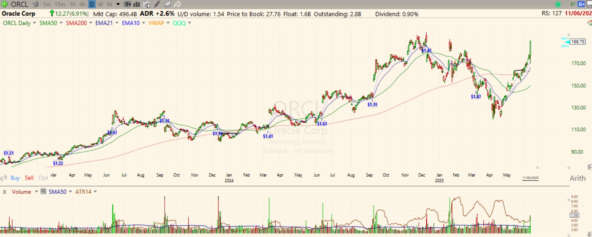Image resolution: width=592 pixels, height=237 pixels.
Task: Click the $1.63 earnings marker
Action: tap(322, 124)
